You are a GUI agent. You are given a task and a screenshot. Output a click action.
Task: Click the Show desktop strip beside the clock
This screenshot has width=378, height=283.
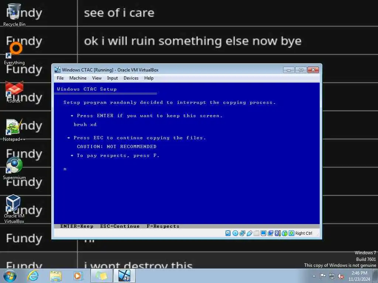(375, 276)
